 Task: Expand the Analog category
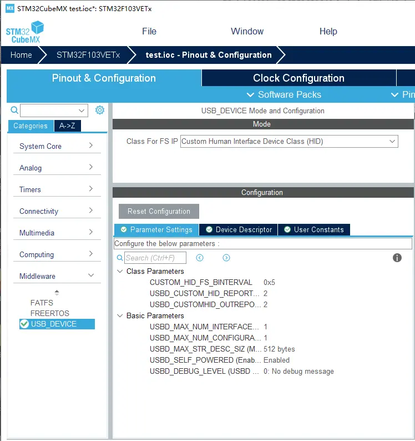point(57,168)
